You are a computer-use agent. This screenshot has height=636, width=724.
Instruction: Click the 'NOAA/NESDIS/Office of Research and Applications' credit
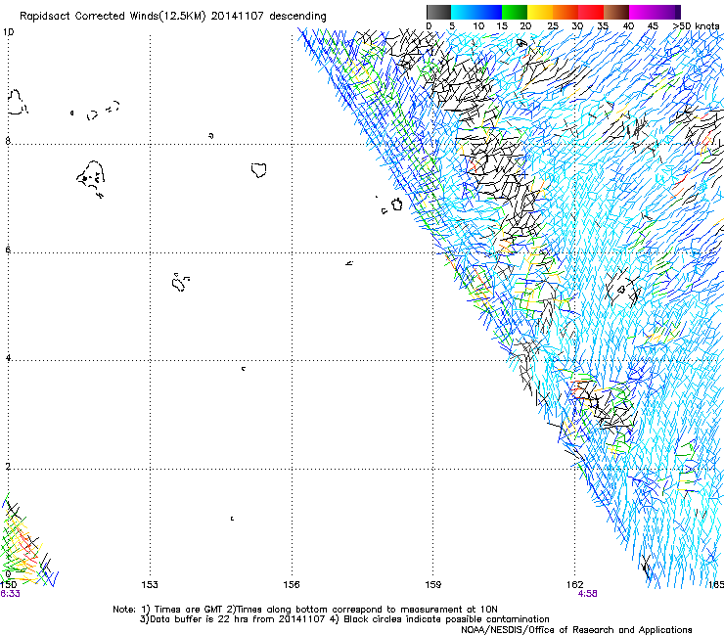576,630
